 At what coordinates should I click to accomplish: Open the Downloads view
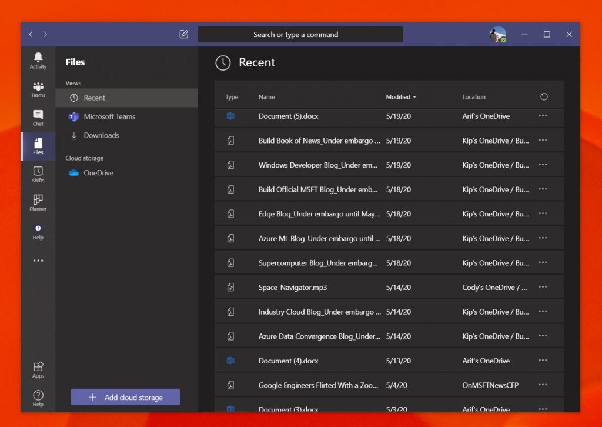pyautogui.click(x=127, y=135)
